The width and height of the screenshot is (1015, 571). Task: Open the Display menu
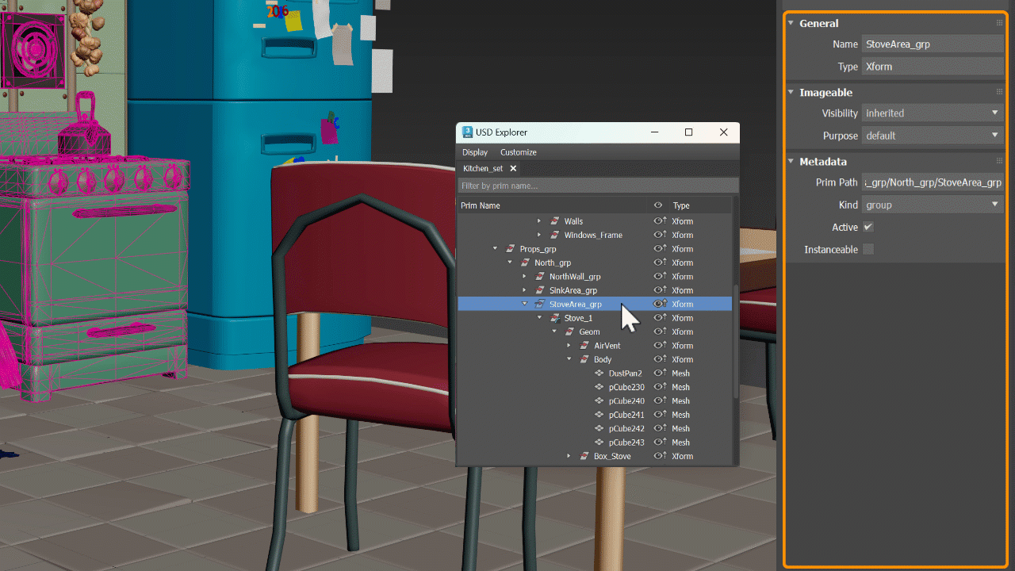tap(475, 152)
